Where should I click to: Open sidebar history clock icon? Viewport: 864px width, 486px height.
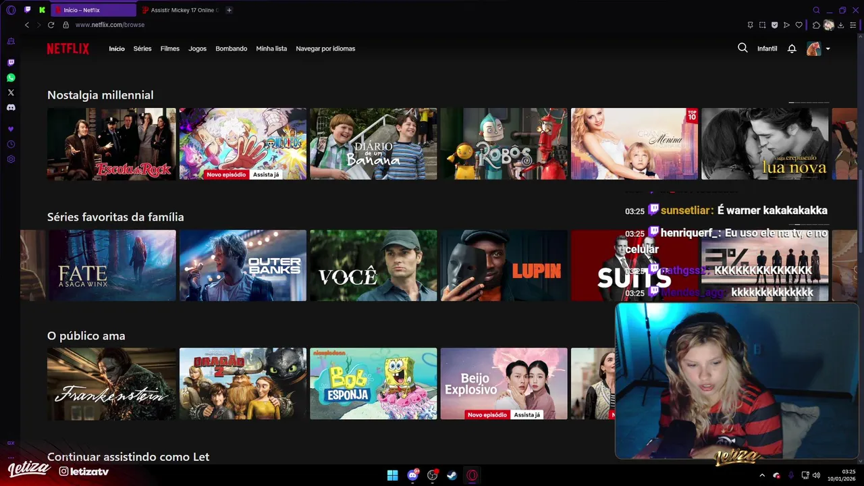pyautogui.click(x=11, y=144)
